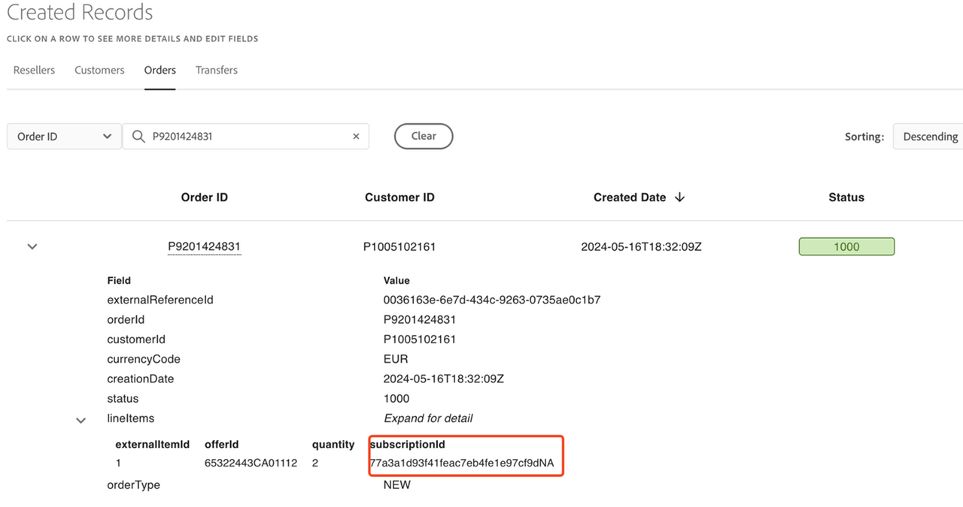The image size is (963, 507).
Task: Click the Order ID column header
Action: pyautogui.click(x=204, y=198)
